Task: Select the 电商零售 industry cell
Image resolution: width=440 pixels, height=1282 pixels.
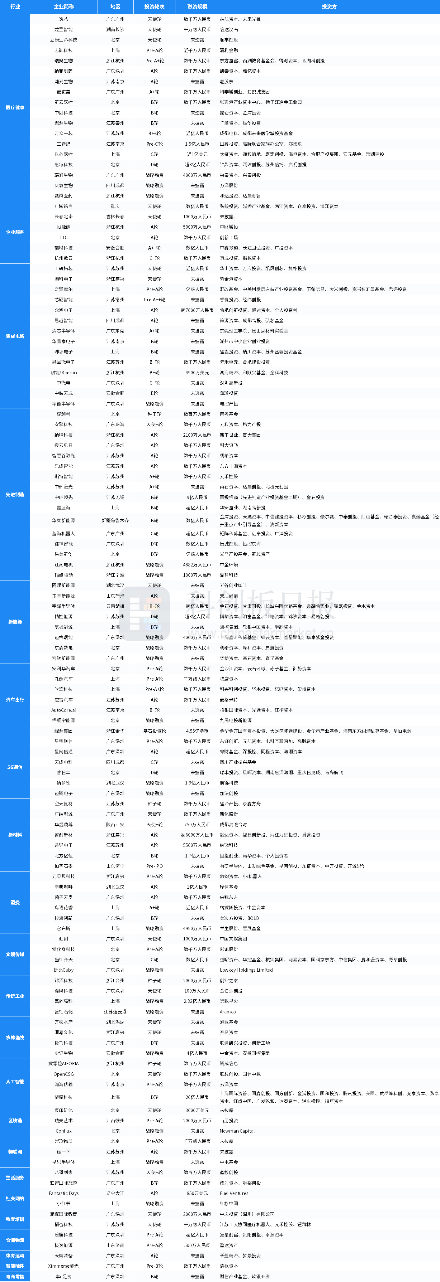Action: pyautogui.click(x=15, y=1276)
